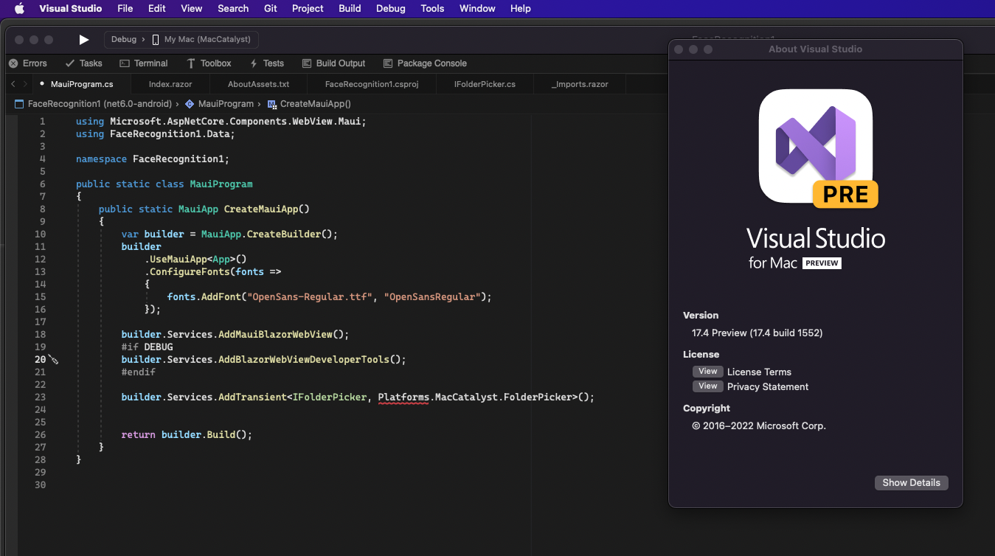Open the Search menu
Screen dimensions: 995x556
[233, 9]
